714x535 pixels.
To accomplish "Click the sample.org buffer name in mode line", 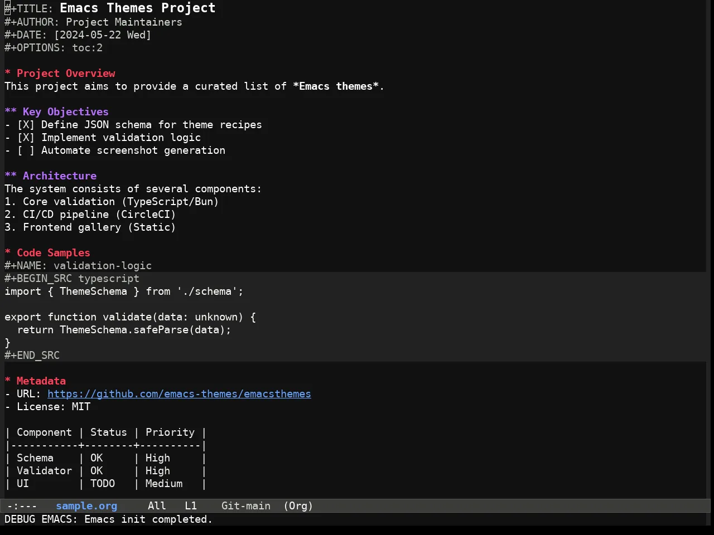I will 86,506.
